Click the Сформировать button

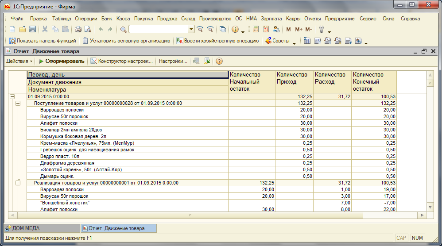pyautogui.click(x=62, y=61)
